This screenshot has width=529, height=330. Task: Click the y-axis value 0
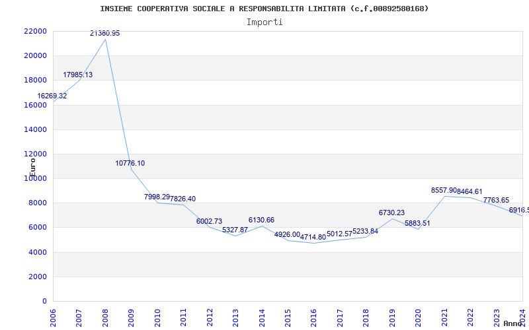(x=44, y=302)
